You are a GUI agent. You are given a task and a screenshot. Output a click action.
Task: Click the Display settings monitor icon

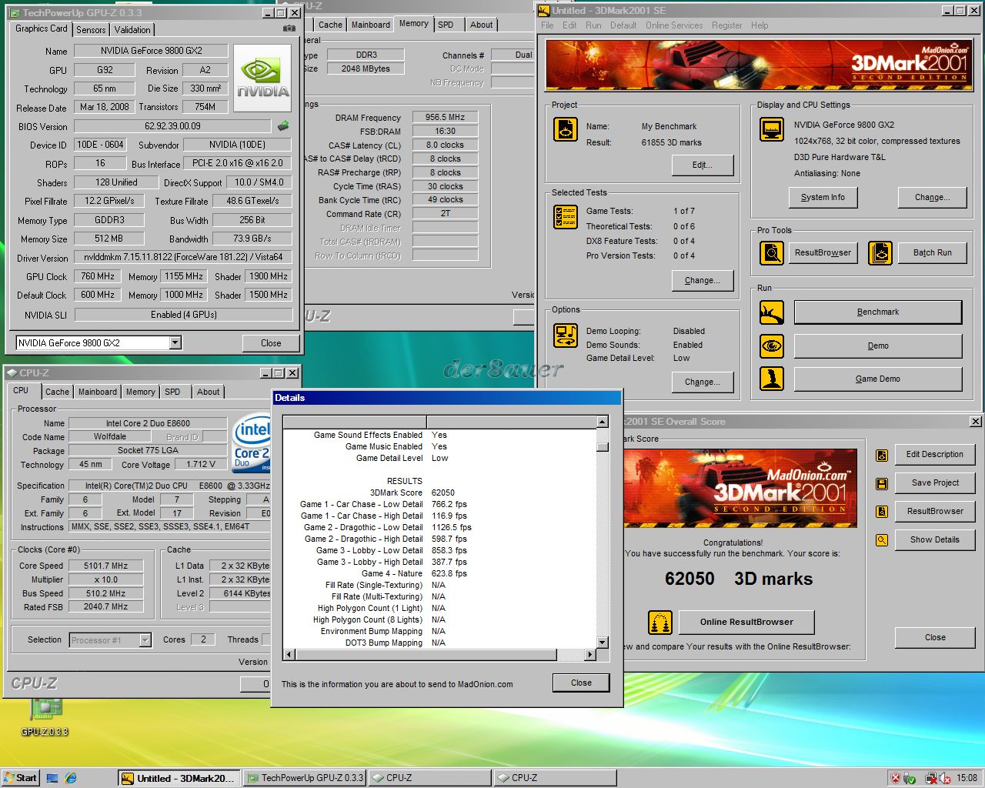point(771,129)
